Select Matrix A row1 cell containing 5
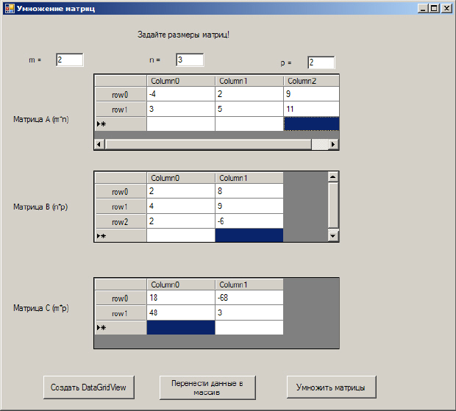Screen dimensions: 456x411 [249, 109]
